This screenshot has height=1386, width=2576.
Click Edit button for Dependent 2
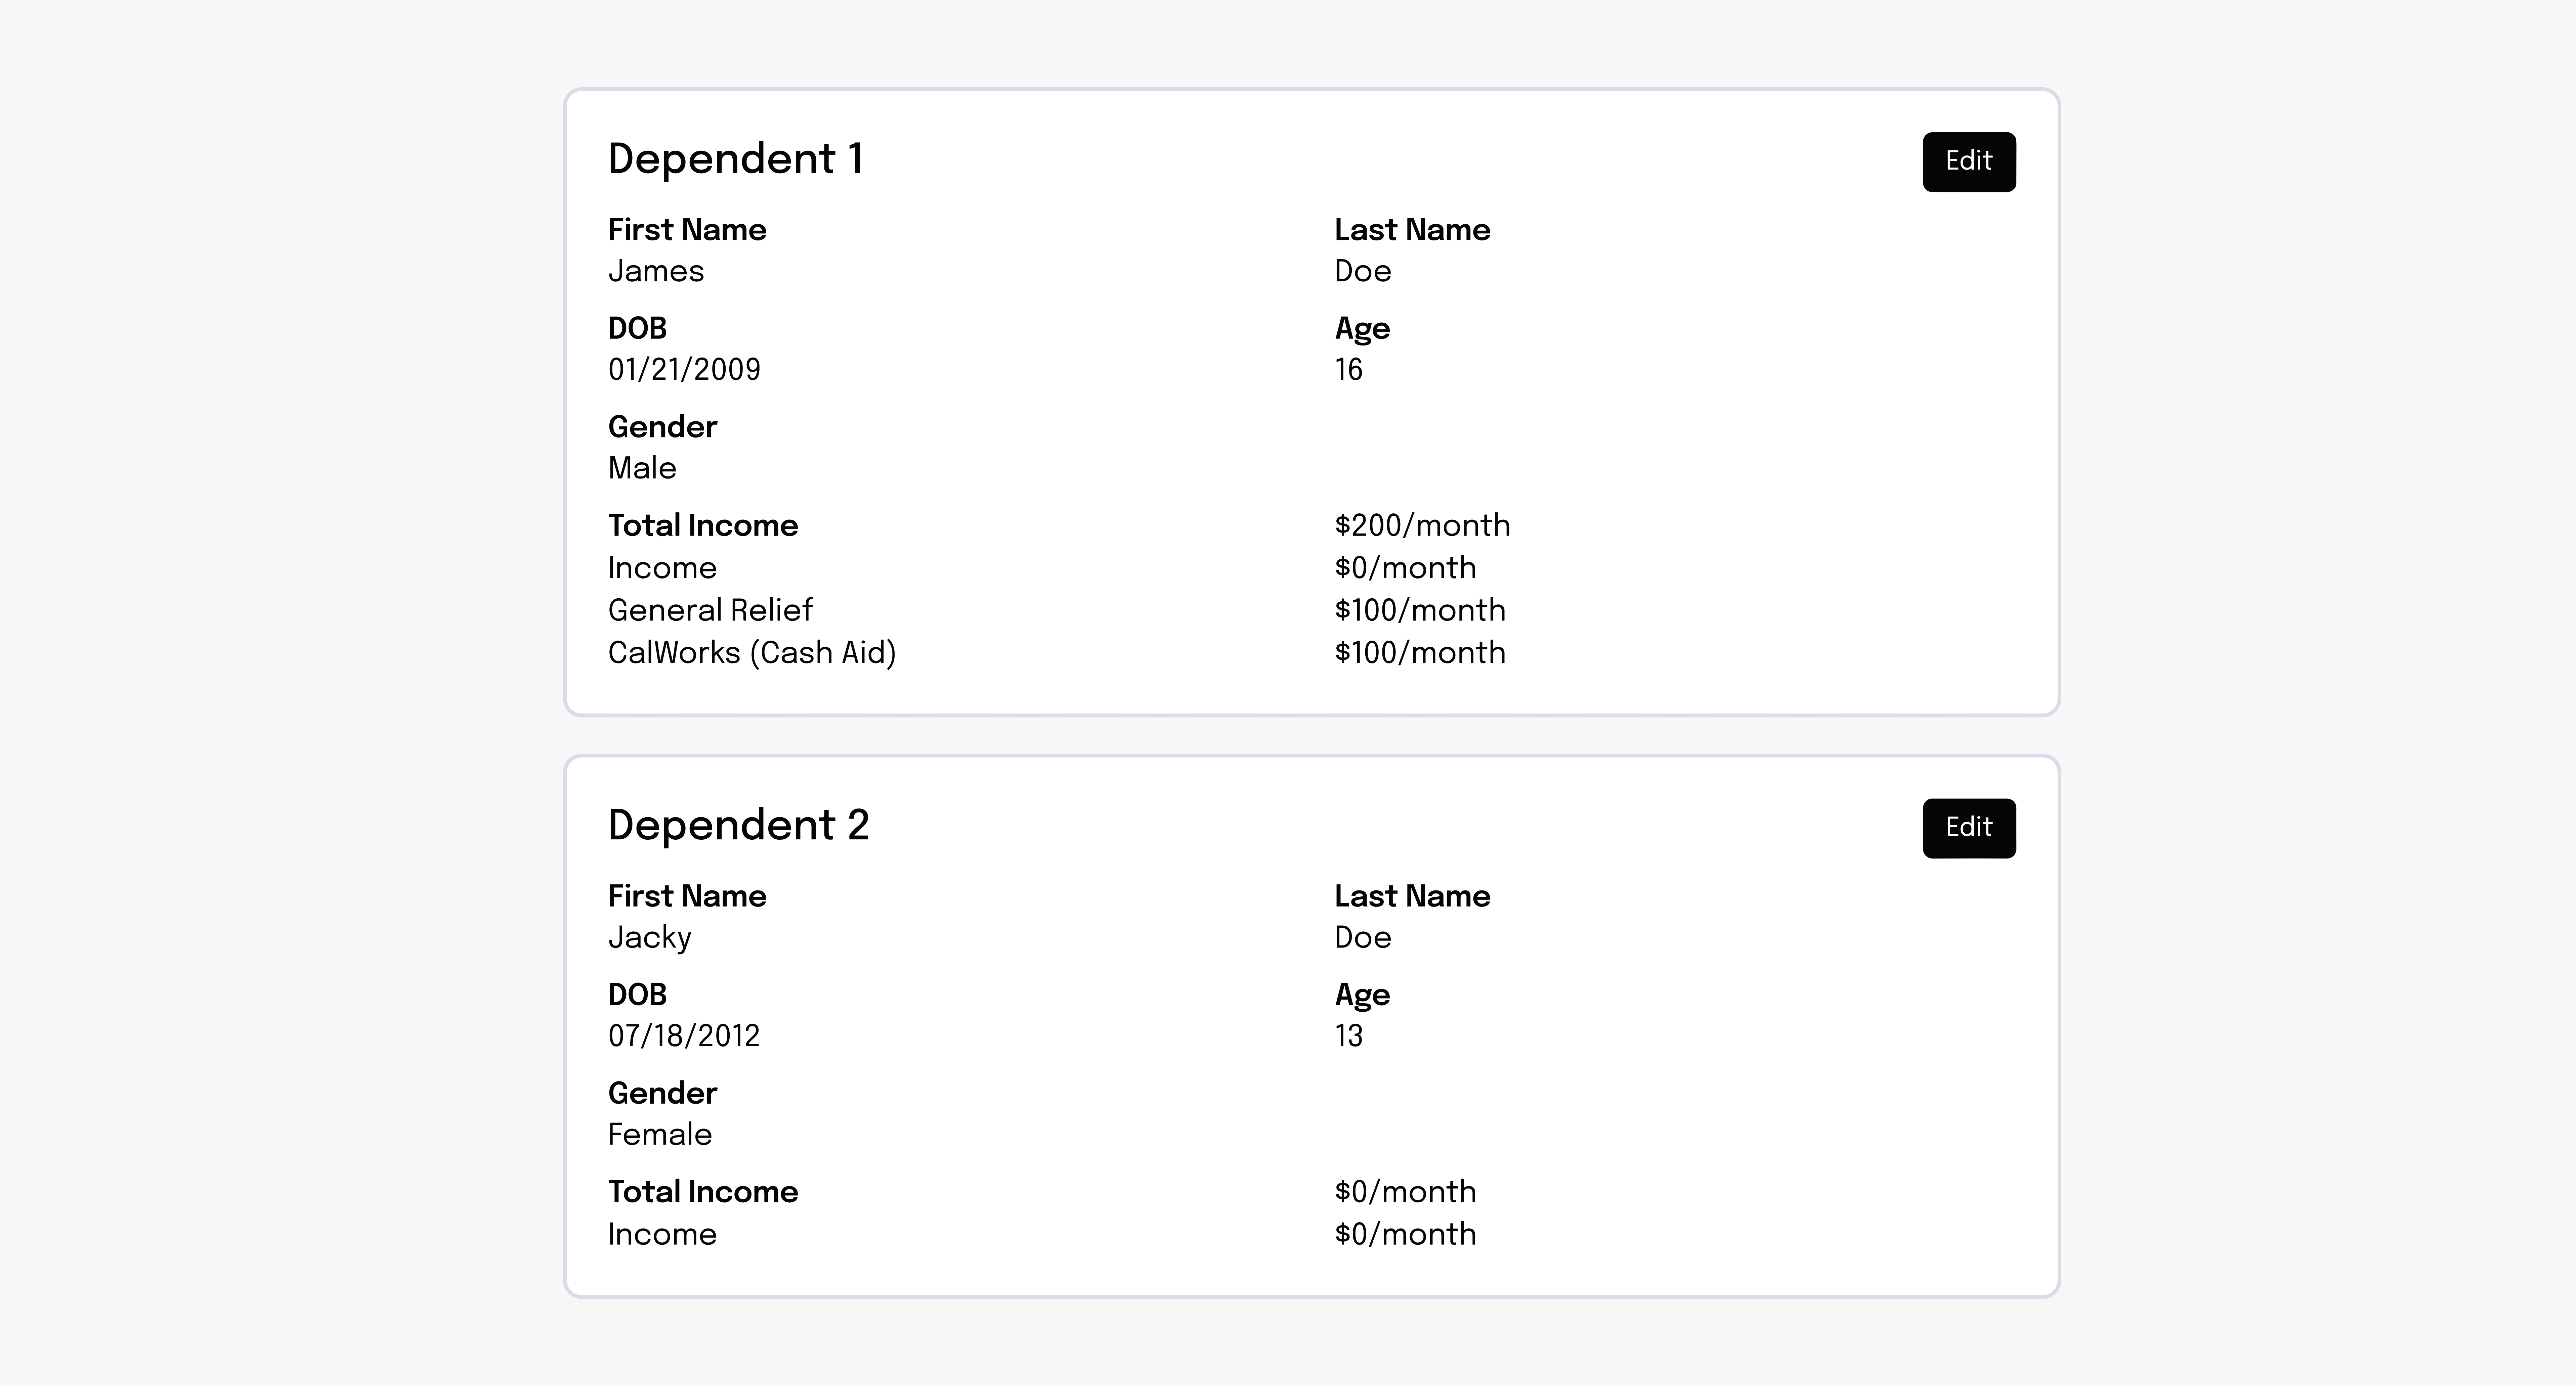[1968, 827]
